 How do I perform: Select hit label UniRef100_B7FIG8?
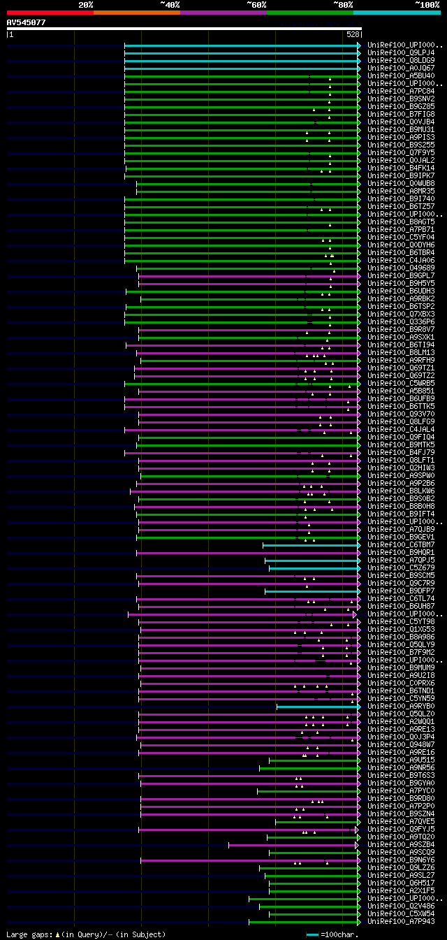coord(401,114)
